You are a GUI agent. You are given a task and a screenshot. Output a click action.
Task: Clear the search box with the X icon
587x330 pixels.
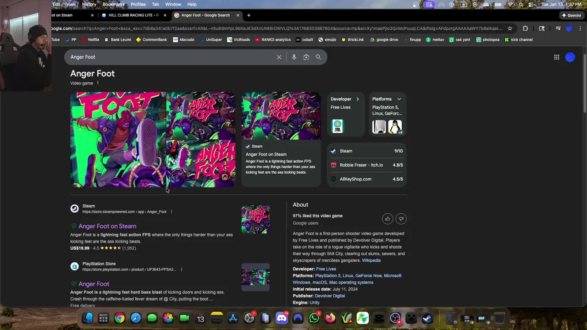click(x=279, y=57)
